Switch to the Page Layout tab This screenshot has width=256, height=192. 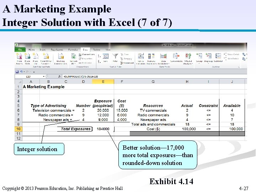[x=57, y=50]
